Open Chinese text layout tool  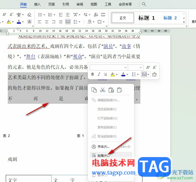(x=75, y=15)
